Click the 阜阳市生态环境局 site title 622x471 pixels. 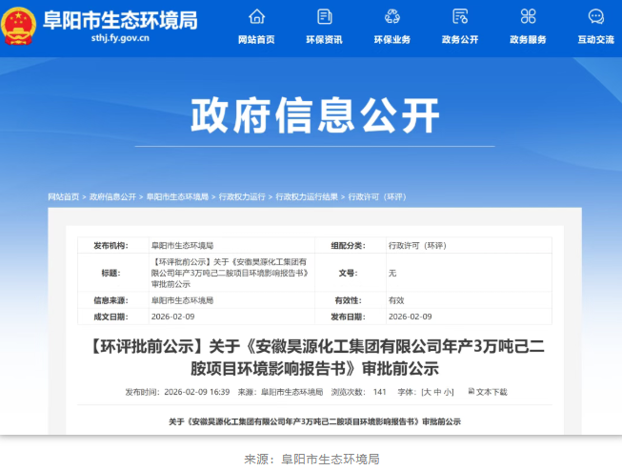point(120,20)
